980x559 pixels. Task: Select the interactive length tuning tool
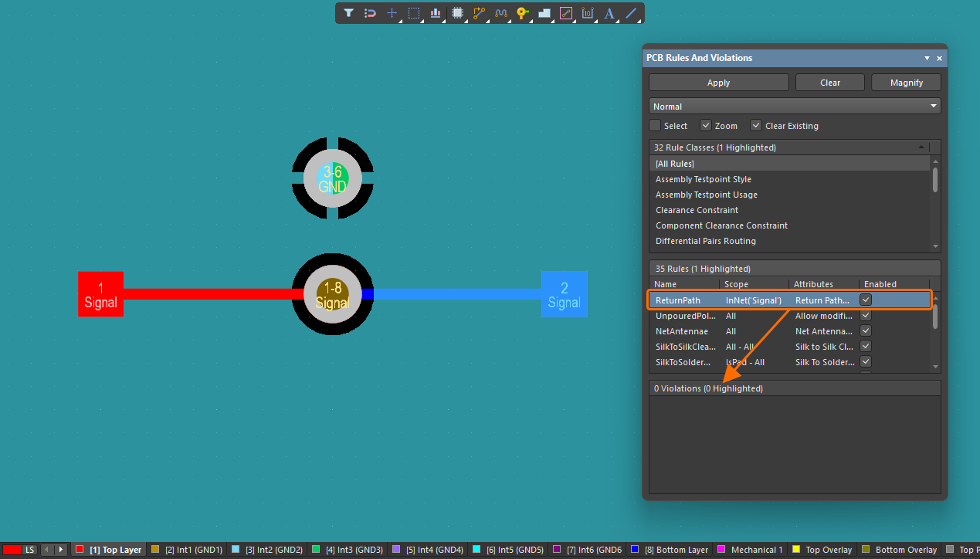tap(500, 13)
